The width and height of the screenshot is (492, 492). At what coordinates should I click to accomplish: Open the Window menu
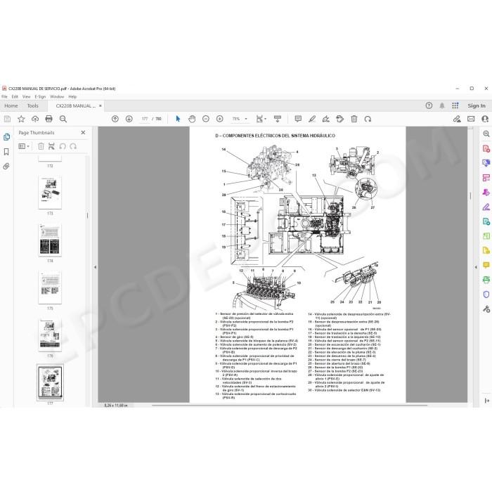(57, 97)
